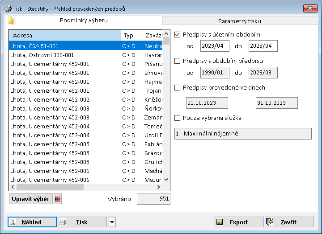This screenshot has height=234, width=322.
Task: Open print preview with Náhled button
Action: [x=32, y=222]
